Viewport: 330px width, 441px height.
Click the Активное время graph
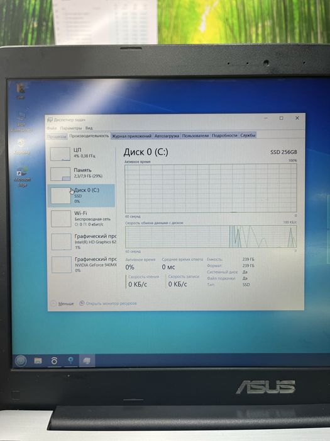click(x=211, y=188)
